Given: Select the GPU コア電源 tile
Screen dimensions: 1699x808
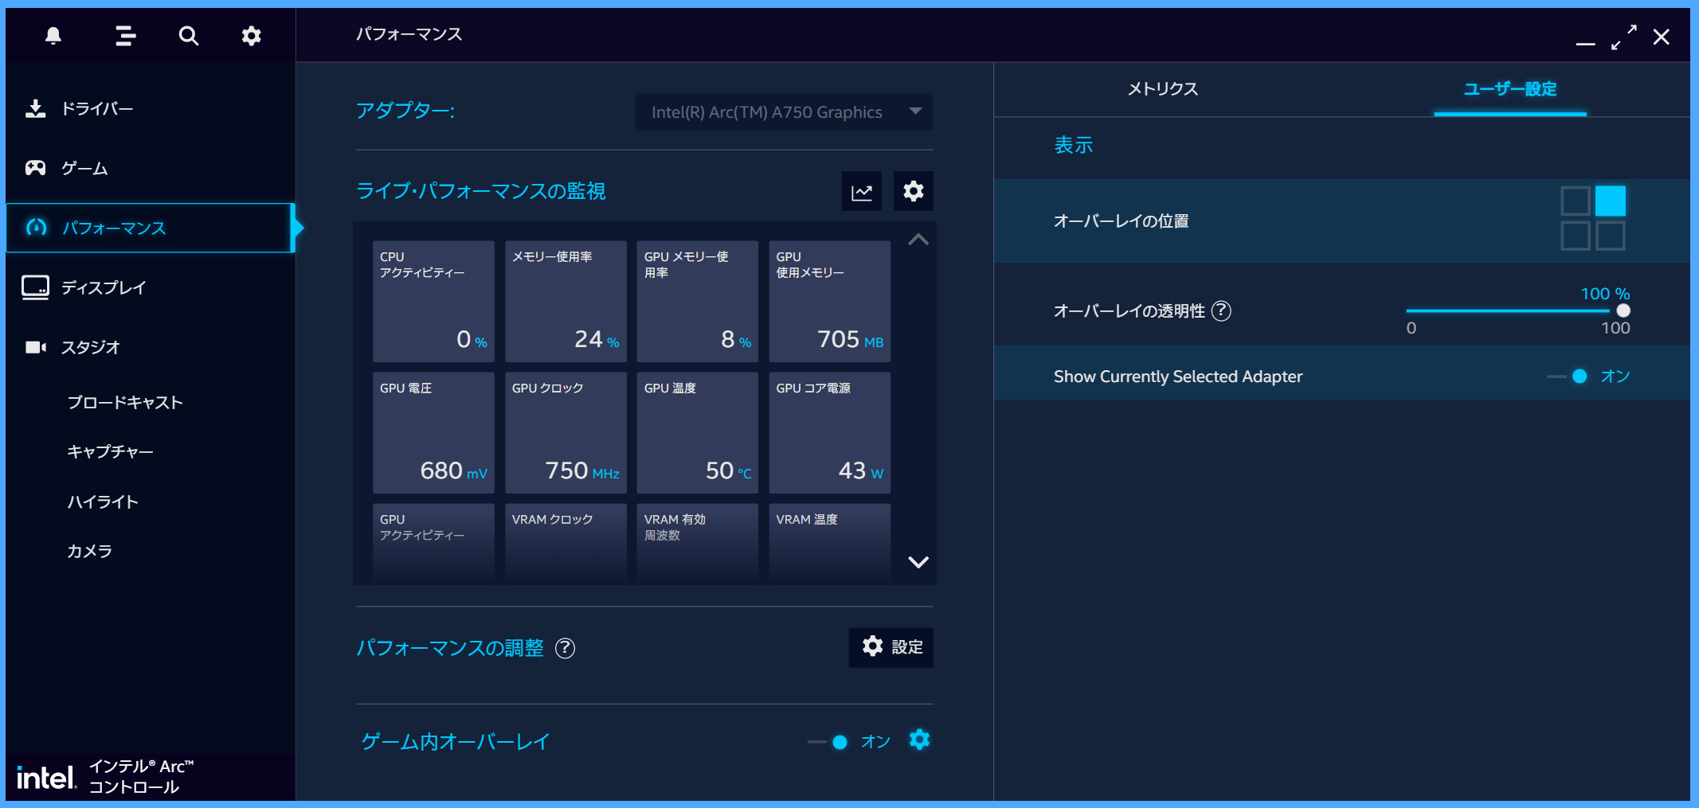Looking at the screenshot, I should pyautogui.click(x=829, y=432).
